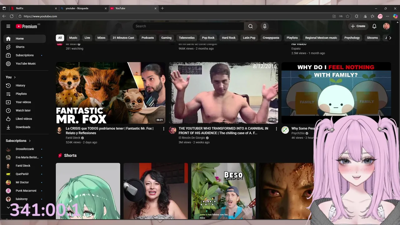Go to Home in sidebar

(x=25, y=38)
